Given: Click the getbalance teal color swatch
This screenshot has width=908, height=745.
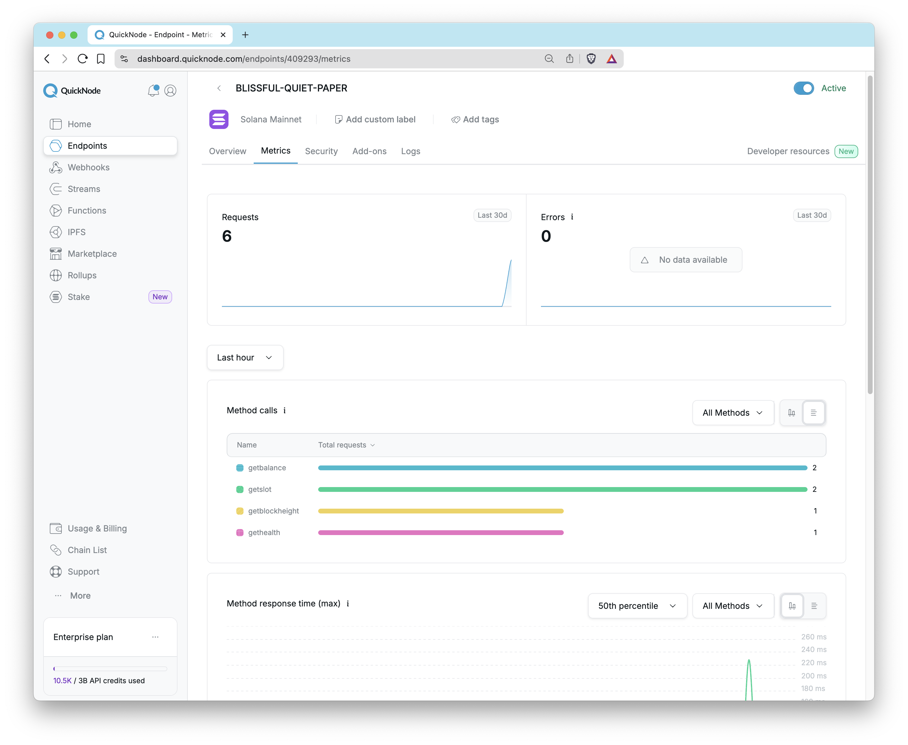Looking at the screenshot, I should pyautogui.click(x=240, y=468).
